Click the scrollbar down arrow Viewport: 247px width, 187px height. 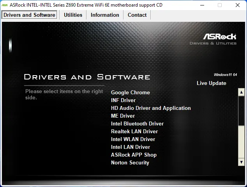pyautogui.click(x=241, y=162)
